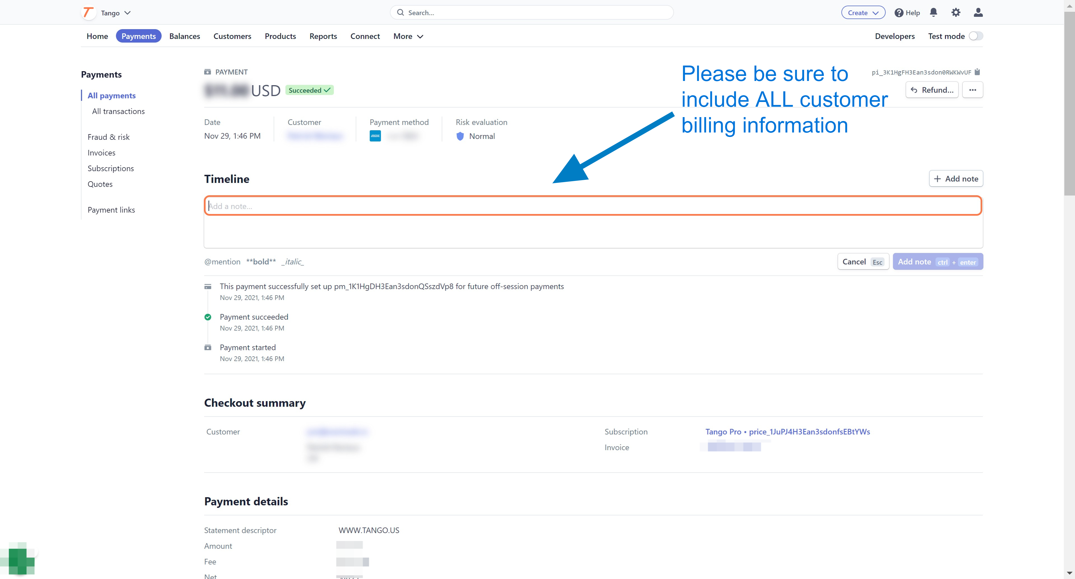Click the green extension icon at bottom left
Screen dimensions: 1075x579
18,559
